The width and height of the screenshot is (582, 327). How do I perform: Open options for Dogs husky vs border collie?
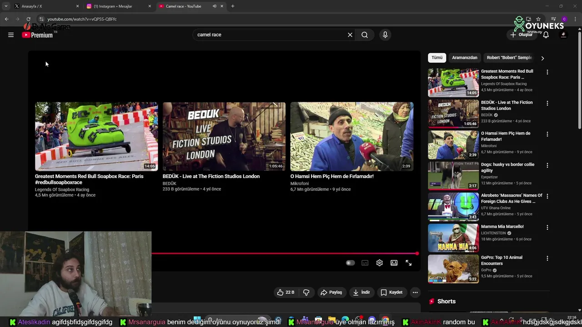[547, 165]
